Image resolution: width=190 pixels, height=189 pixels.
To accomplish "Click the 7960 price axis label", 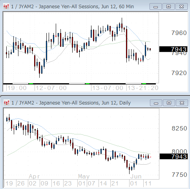I will point(179,33).
